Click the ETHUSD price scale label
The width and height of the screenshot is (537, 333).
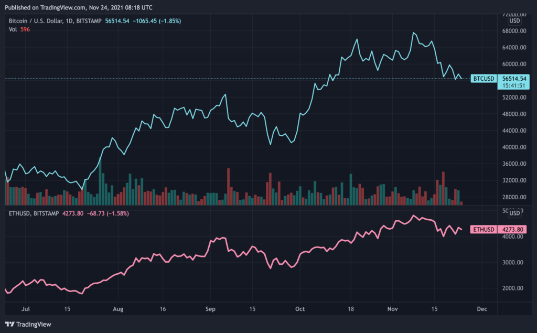[482, 229]
